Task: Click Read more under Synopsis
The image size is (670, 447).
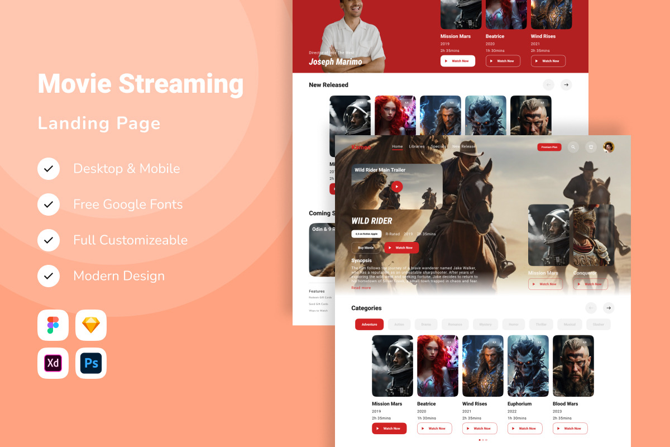Action: point(361,288)
